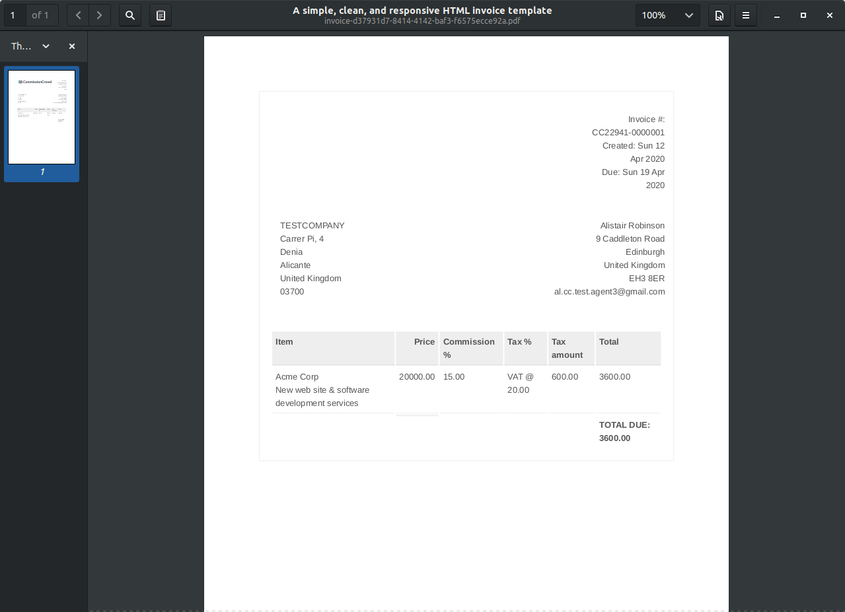
Task: Select the page 1 thumbnail
Action: click(42, 118)
